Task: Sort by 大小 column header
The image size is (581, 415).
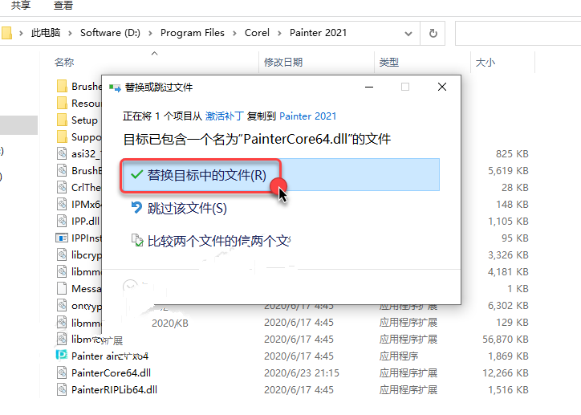Action: pos(485,63)
